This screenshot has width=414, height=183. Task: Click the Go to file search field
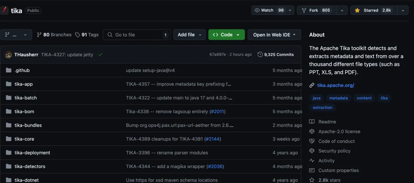tap(137, 34)
